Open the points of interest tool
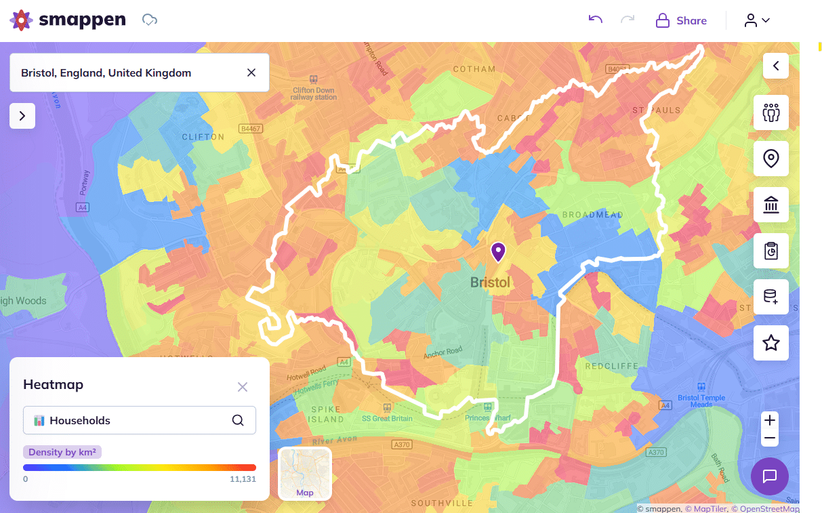822x513 pixels. 770,205
